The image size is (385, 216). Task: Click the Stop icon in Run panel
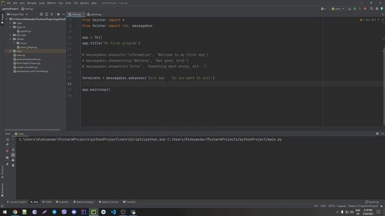pyautogui.click(x=7, y=151)
